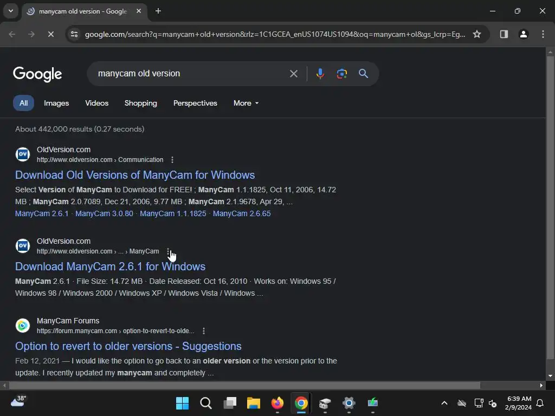Close the manycam old version tab
This screenshot has height=416, width=555.
click(139, 11)
